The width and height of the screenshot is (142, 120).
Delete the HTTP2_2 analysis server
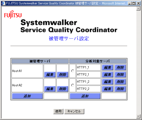(120, 89)
